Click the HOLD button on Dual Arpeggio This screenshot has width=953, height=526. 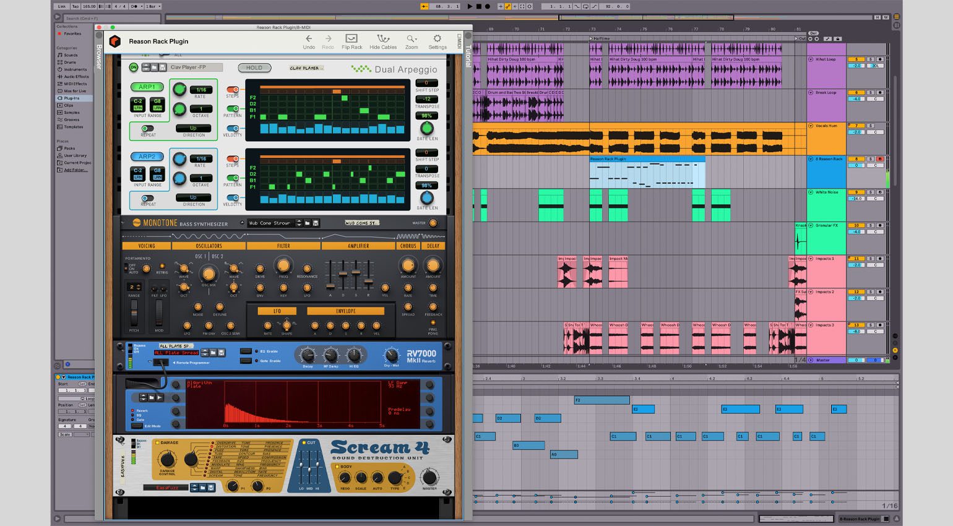point(254,67)
